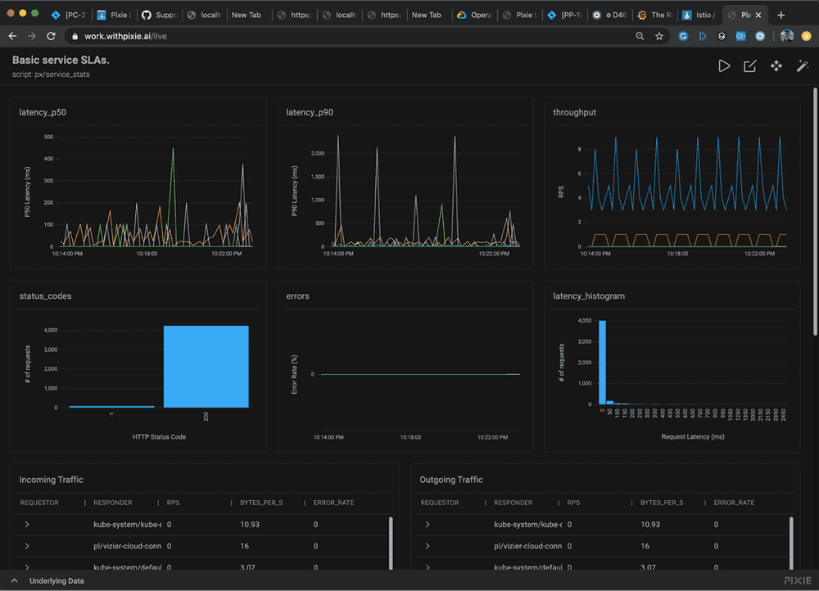Reload the page in the browser
The height and width of the screenshot is (591, 819).
click(51, 36)
